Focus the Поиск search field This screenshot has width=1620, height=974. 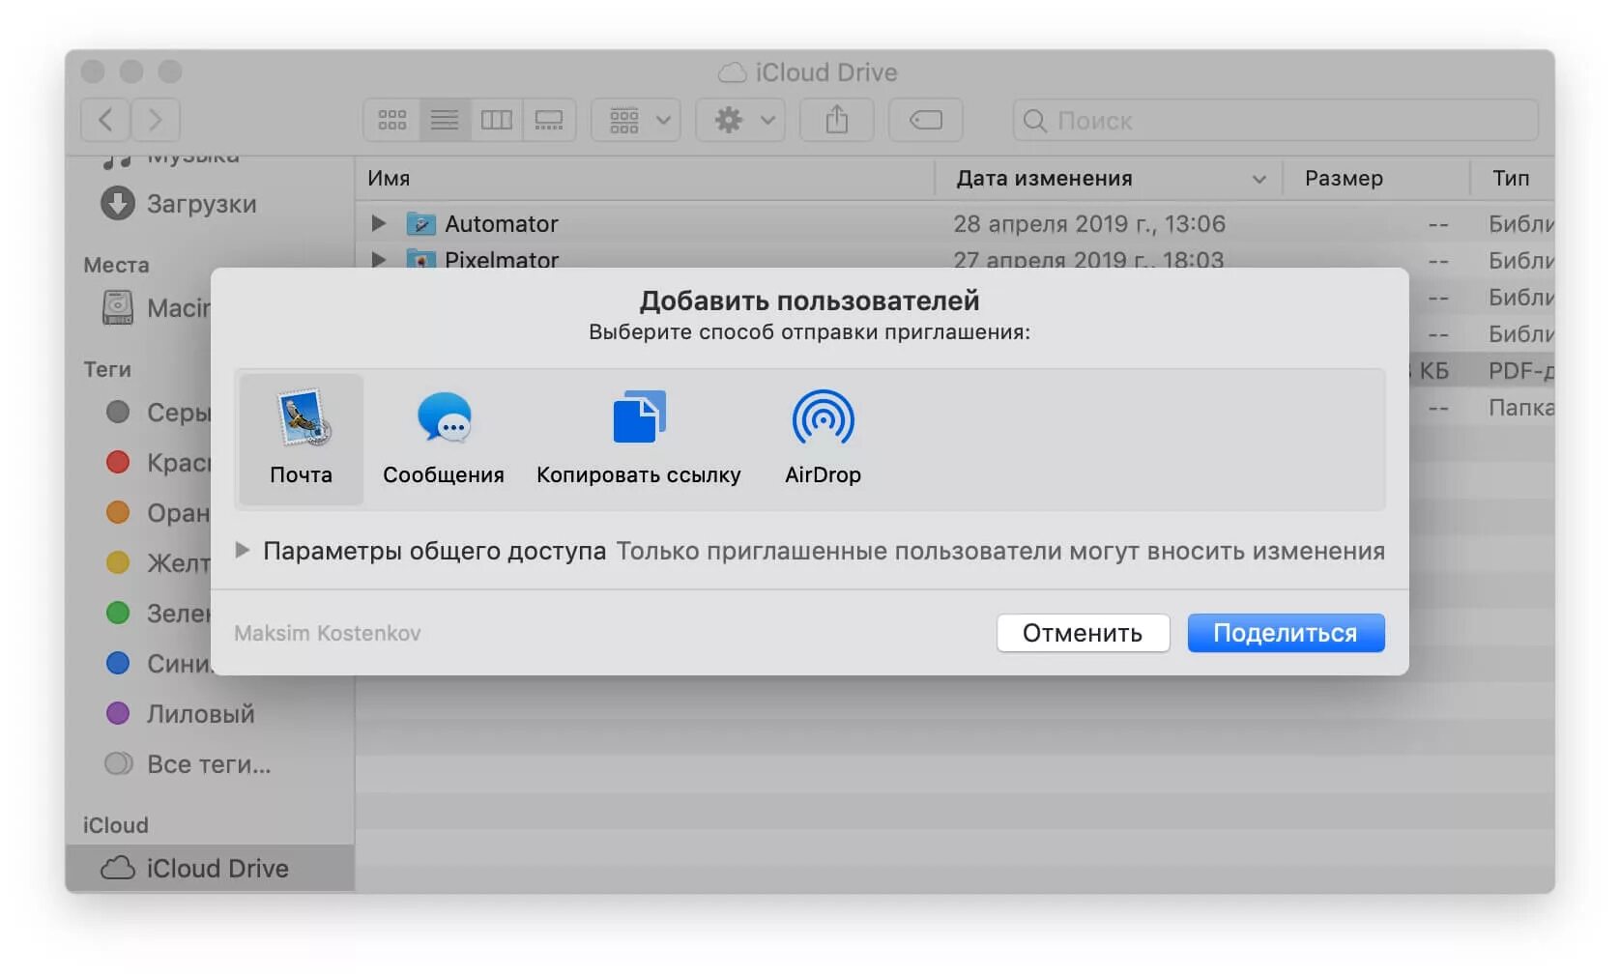pyautogui.click(x=1276, y=120)
